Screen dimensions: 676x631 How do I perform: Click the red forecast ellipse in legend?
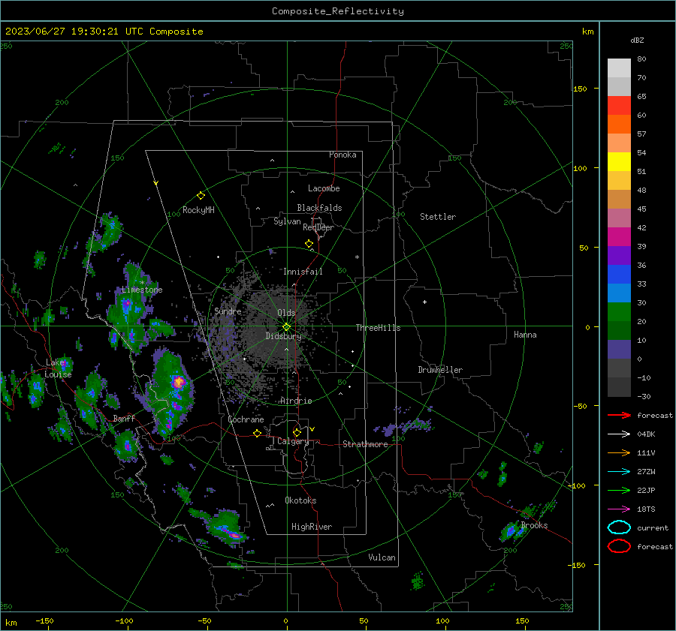619,546
